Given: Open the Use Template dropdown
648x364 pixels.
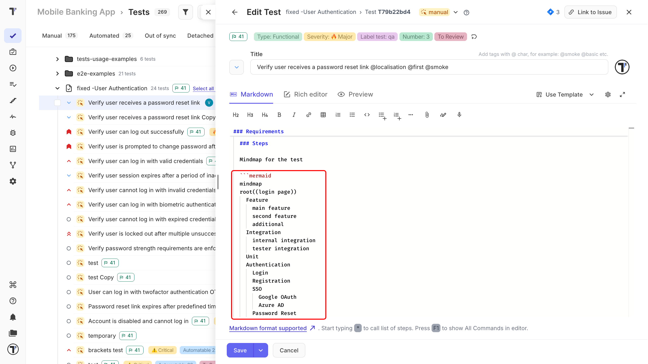Looking at the screenshot, I should tap(565, 95).
